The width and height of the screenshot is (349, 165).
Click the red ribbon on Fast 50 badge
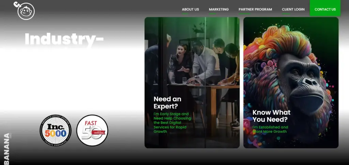tap(98, 132)
